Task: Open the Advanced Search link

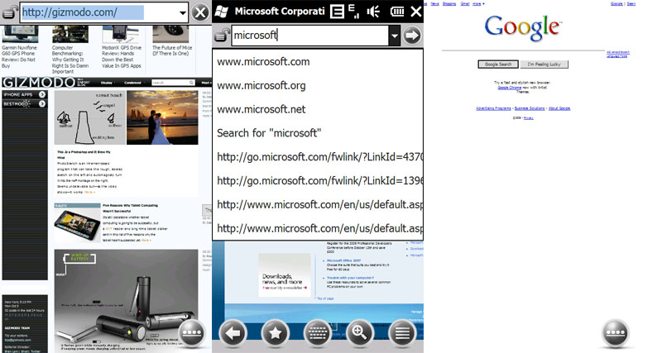Action: 618,52
